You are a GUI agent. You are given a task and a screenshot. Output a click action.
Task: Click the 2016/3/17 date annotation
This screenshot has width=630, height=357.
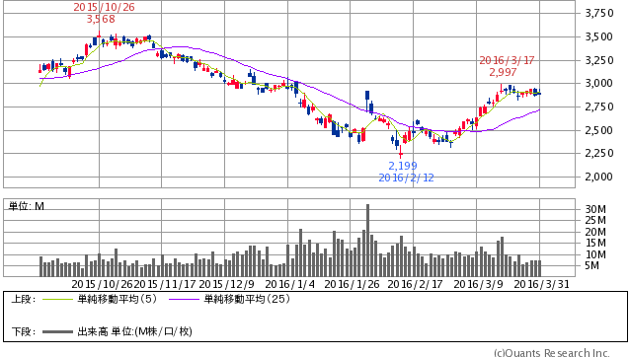[x=507, y=60]
